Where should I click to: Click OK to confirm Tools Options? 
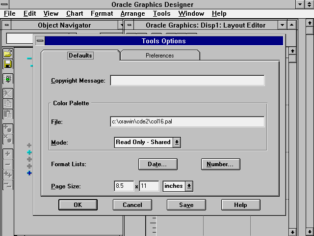click(x=78, y=205)
